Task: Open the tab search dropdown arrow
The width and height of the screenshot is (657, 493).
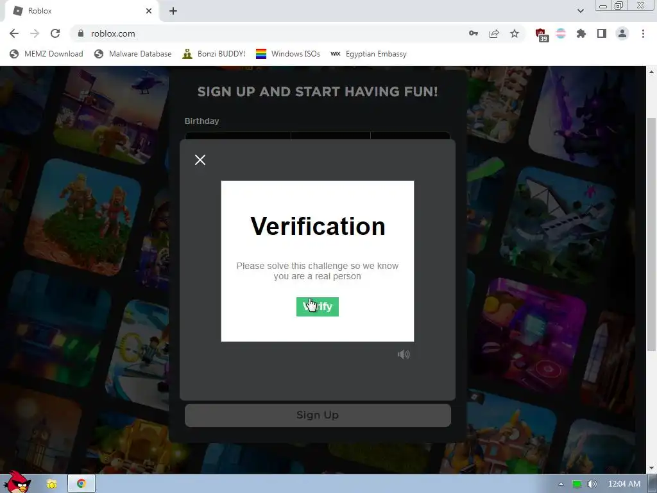Action: [580, 11]
